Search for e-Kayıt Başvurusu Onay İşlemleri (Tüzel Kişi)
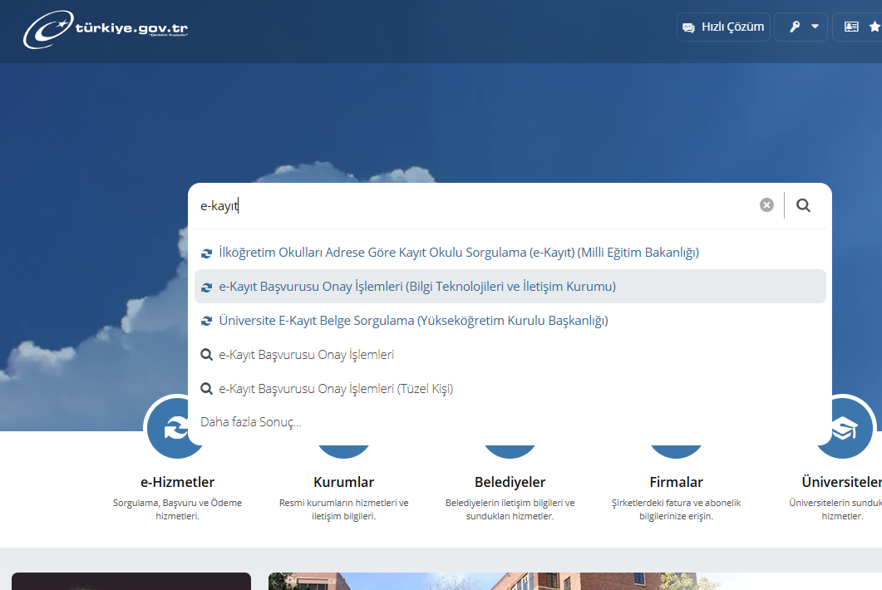 point(336,389)
